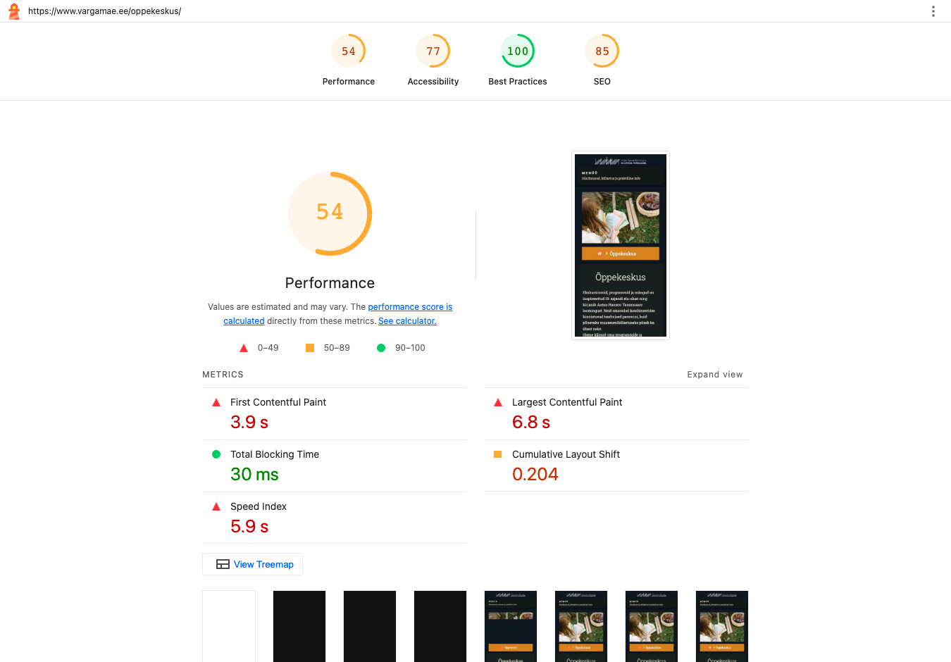Click the large Performance score gauge showing 54
The image size is (951, 662).
tap(330, 213)
